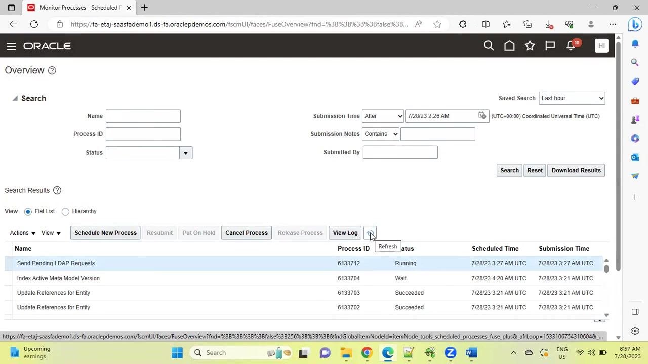Screen dimensions: 648x364
Task: Click the Submitted By input field
Action: click(400, 152)
